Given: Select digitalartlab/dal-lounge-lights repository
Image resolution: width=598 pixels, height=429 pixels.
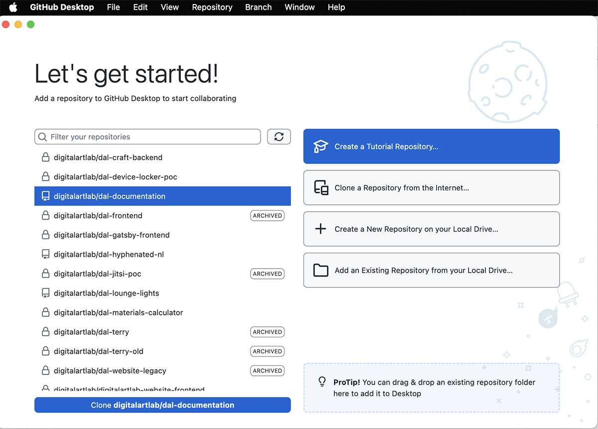Looking at the screenshot, I should click(162, 293).
